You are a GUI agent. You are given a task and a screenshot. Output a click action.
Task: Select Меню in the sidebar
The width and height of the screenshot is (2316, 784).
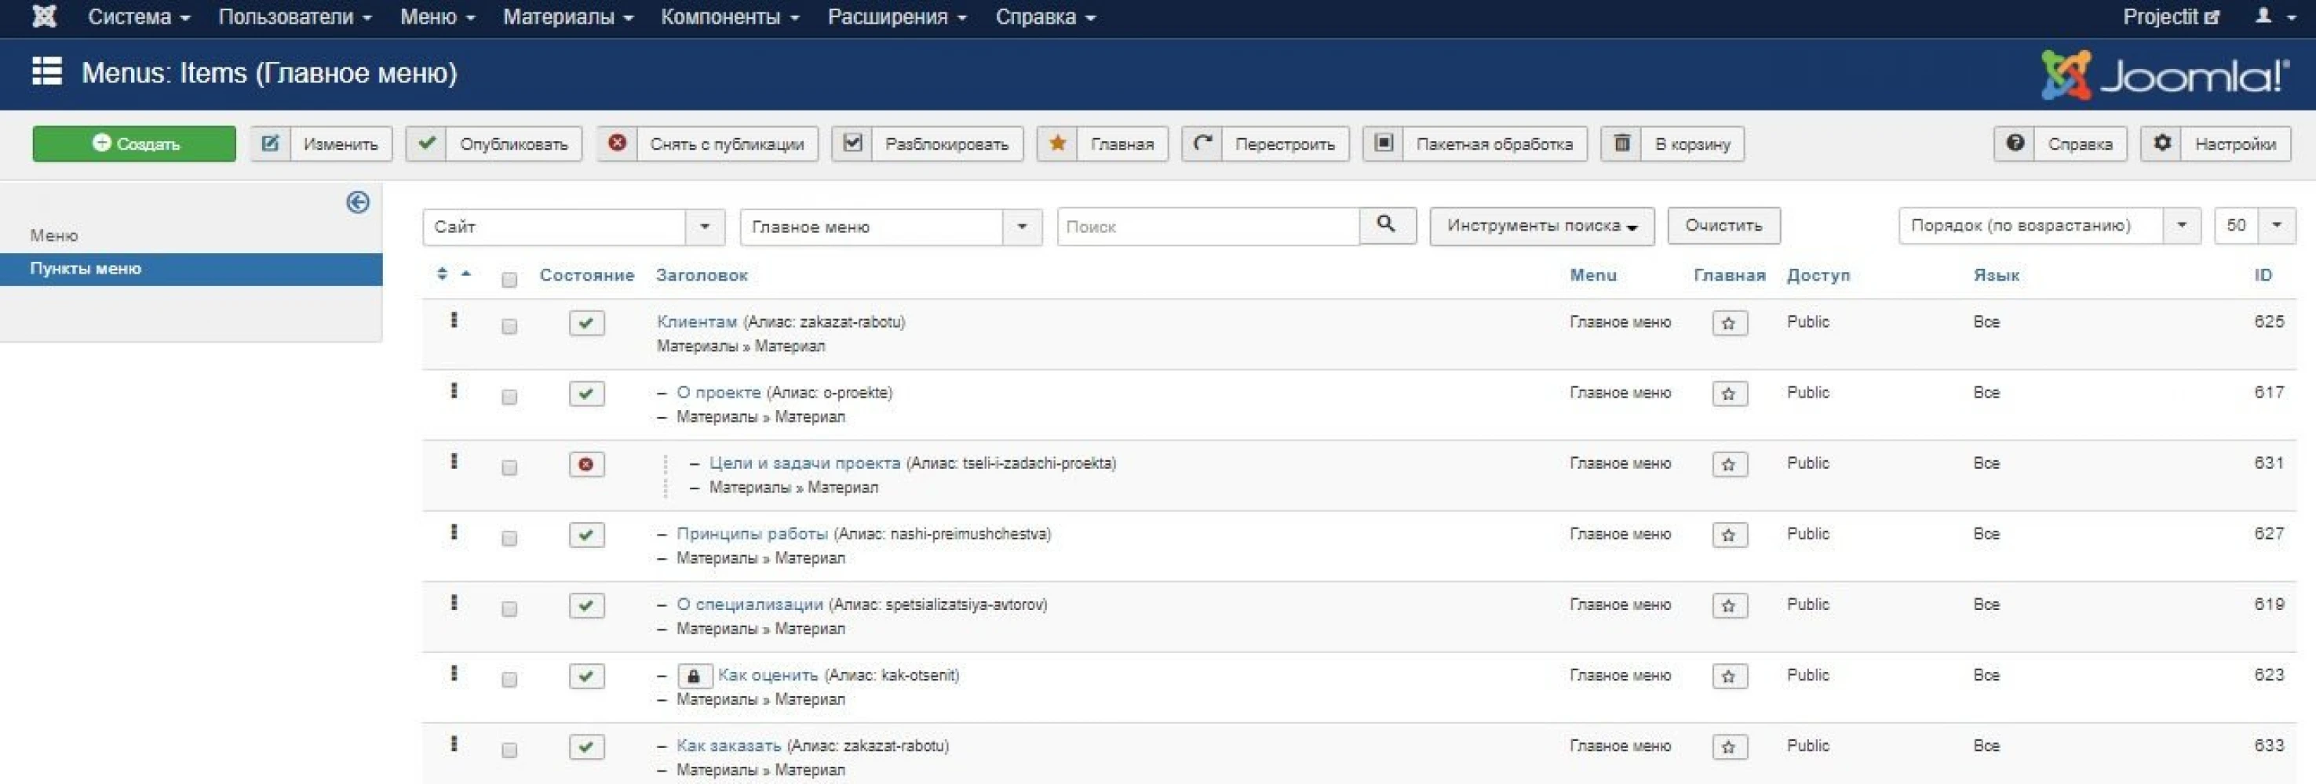click(54, 235)
